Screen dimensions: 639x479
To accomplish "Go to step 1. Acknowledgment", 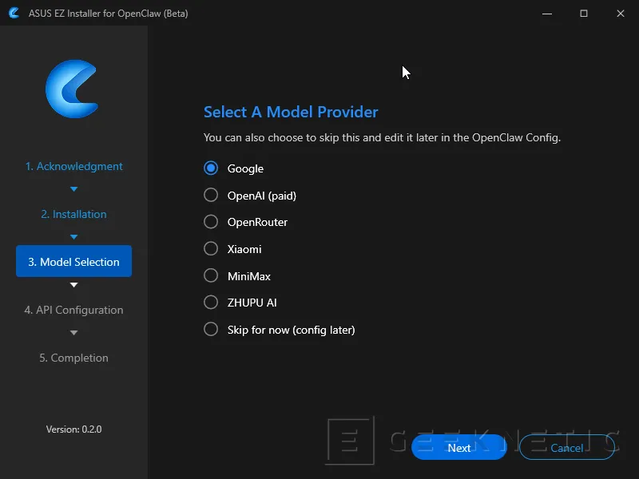I will [x=73, y=166].
